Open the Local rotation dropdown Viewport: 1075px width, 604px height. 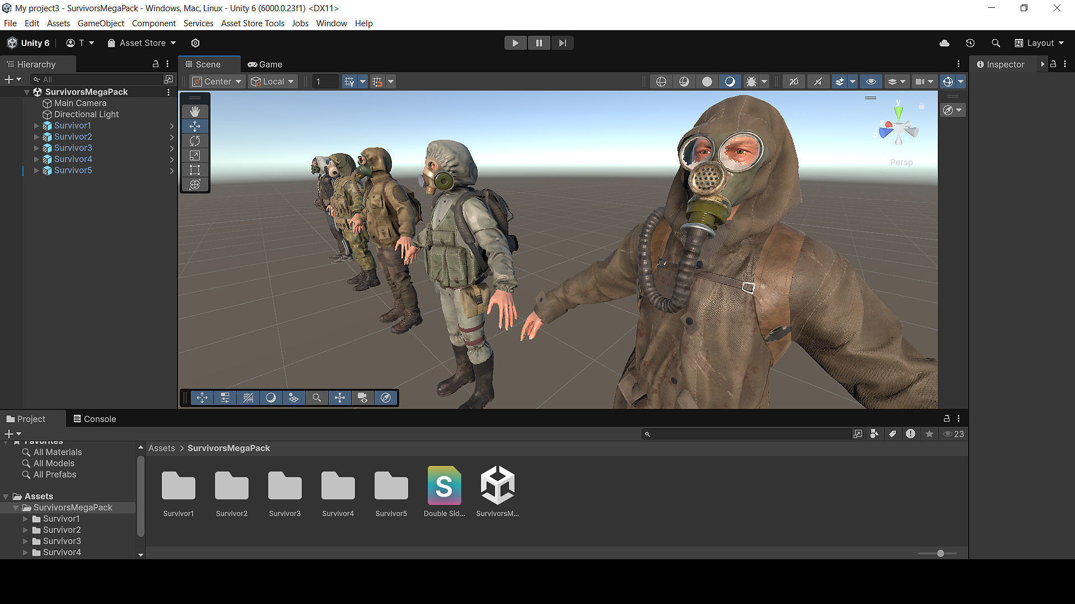coord(273,82)
